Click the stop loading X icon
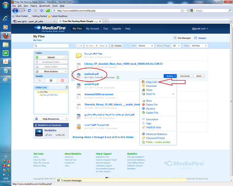Viewport: 233px width, 186px height. click(35, 10)
